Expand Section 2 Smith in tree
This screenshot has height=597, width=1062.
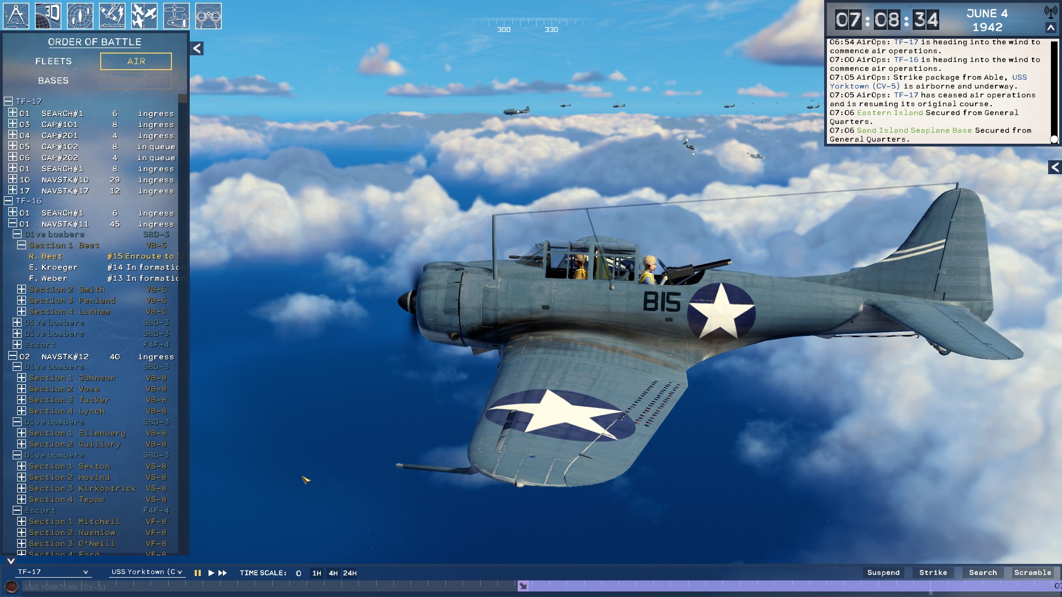coord(22,289)
